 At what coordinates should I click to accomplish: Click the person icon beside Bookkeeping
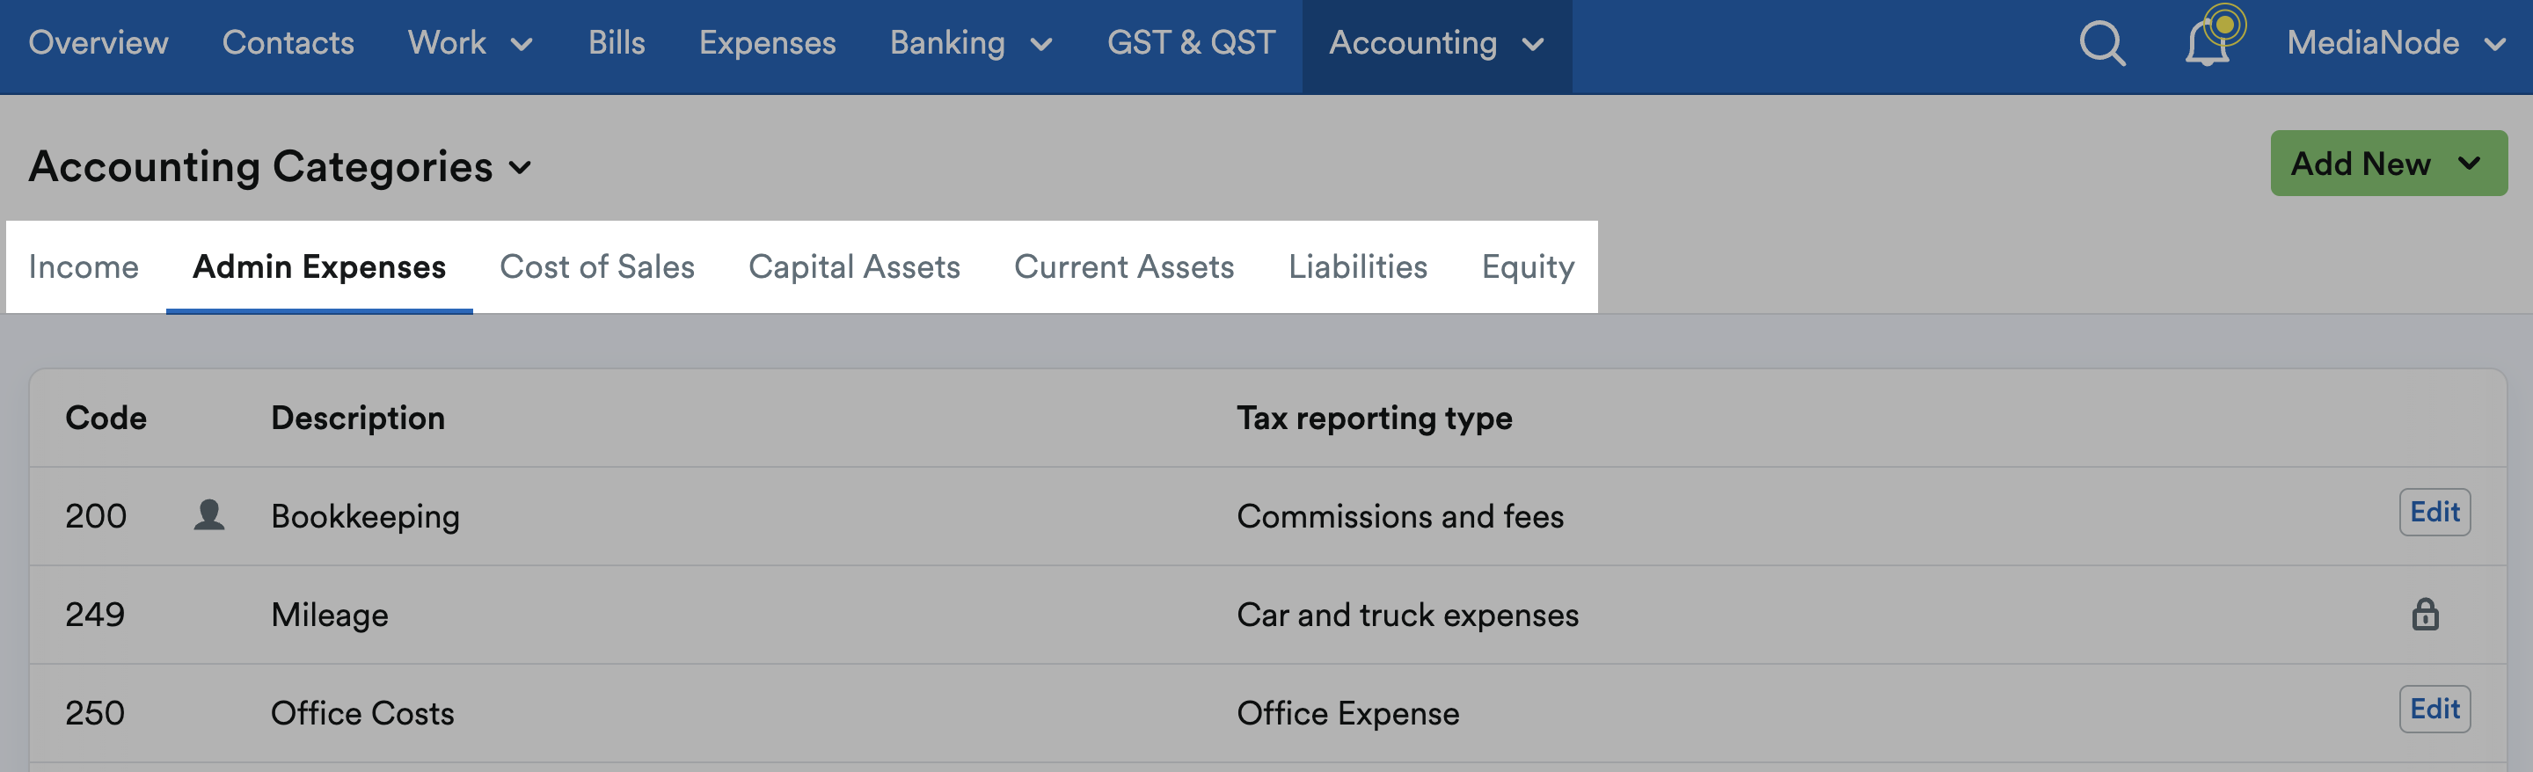click(x=208, y=514)
